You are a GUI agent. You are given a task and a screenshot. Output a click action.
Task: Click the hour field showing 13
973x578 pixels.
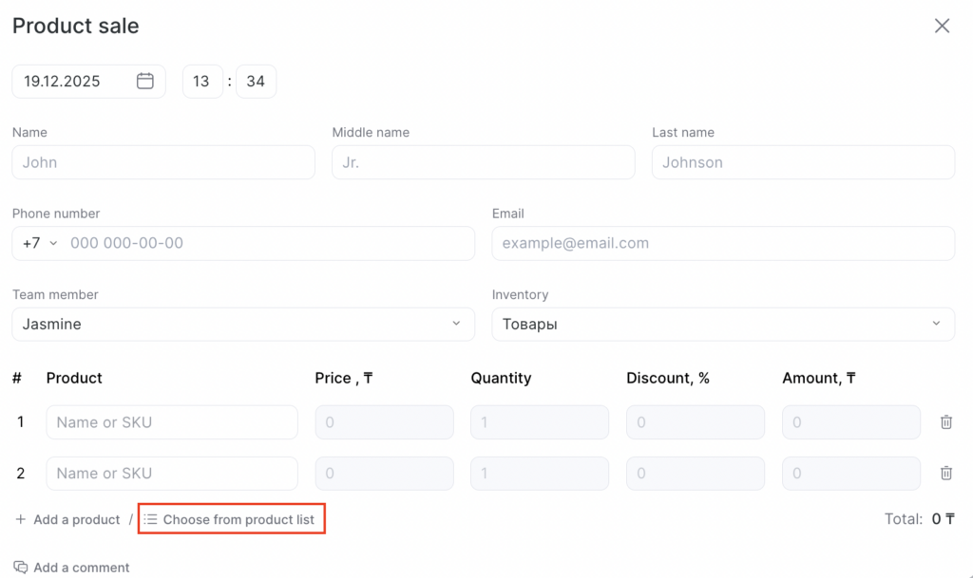pyautogui.click(x=201, y=82)
